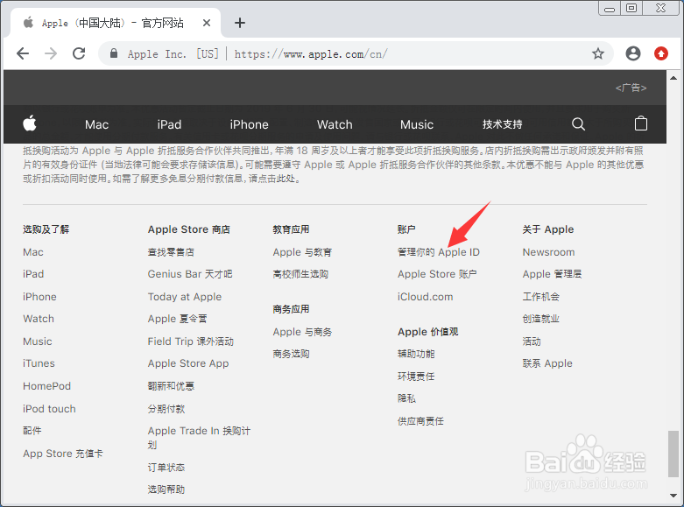
Task: Open 技术支持 in the top navigation bar
Action: click(x=503, y=124)
